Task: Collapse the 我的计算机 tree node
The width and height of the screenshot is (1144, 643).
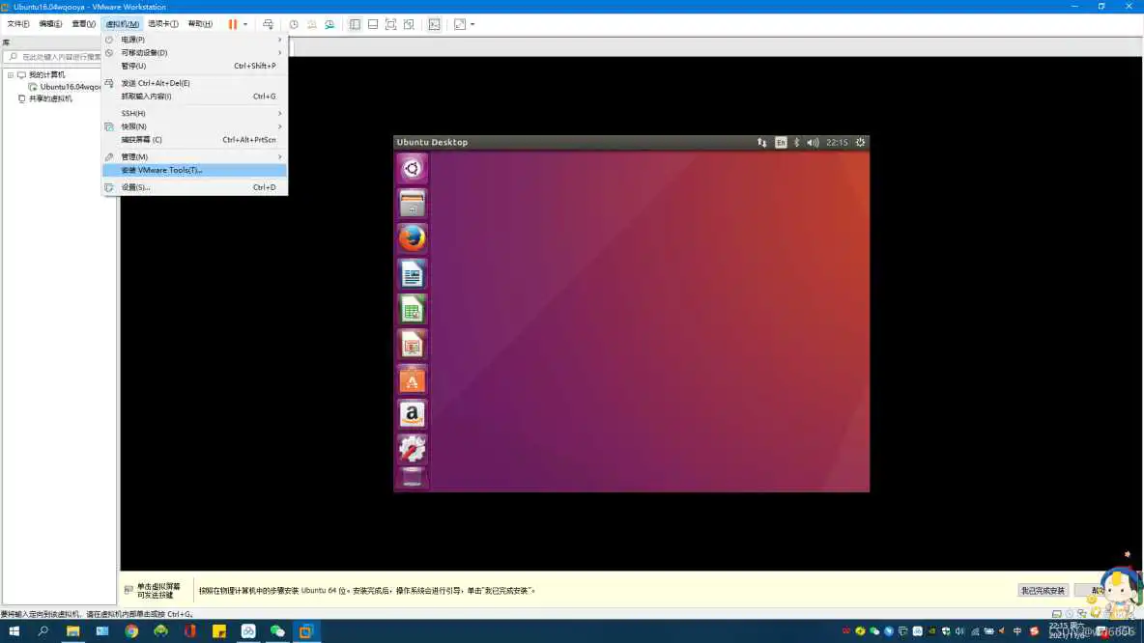Action: tap(9, 74)
